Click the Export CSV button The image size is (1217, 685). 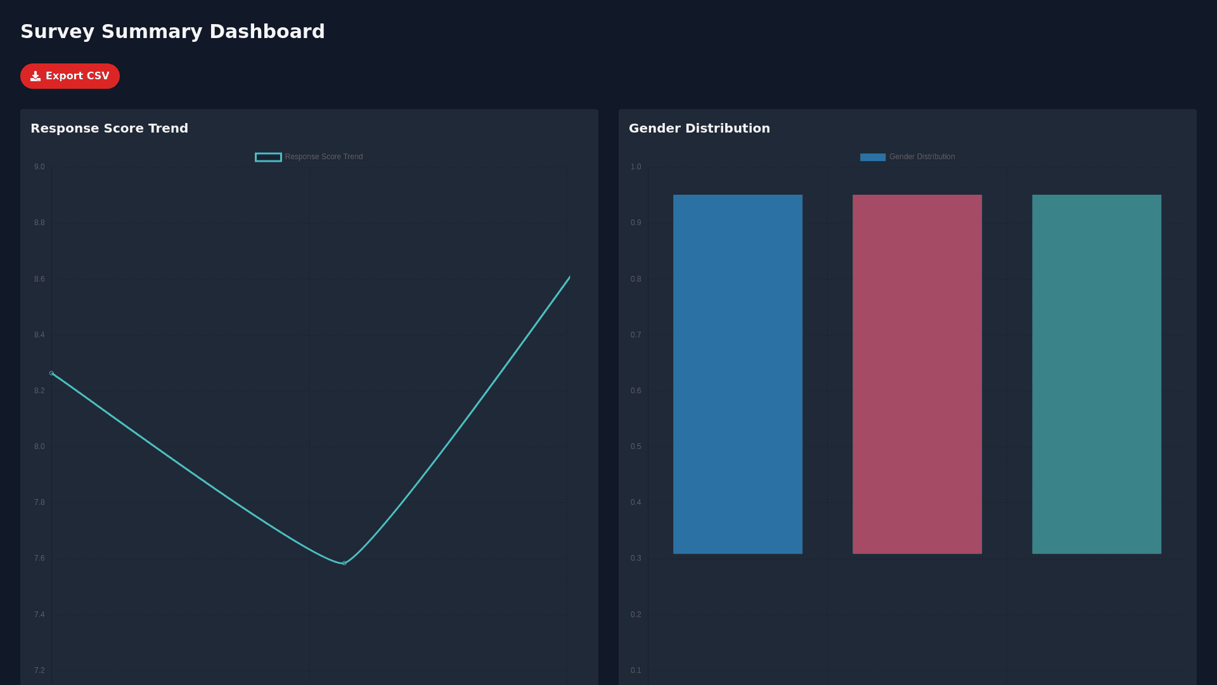70,76
